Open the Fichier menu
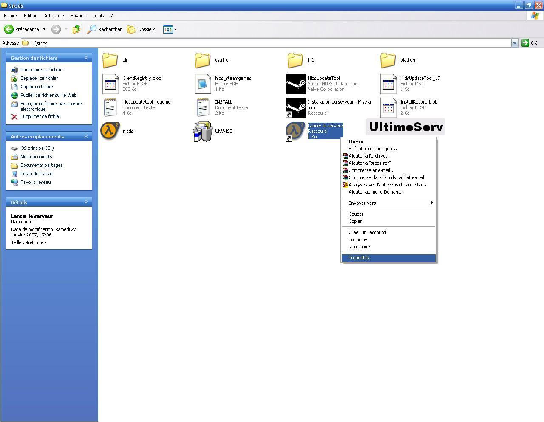544x422 pixels. pyautogui.click(x=11, y=16)
